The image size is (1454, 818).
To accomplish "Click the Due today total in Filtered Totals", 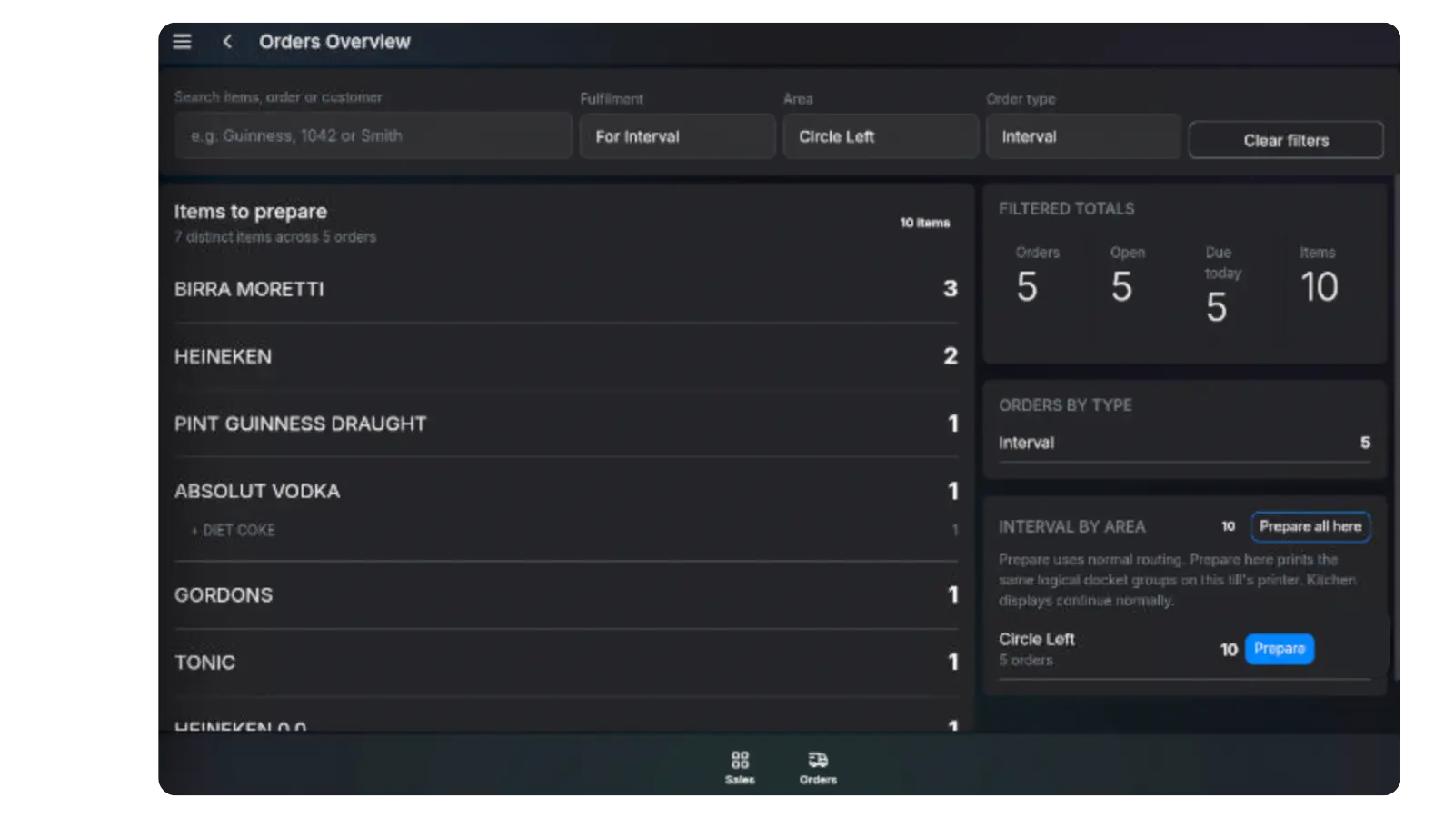I will pos(1217,307).
